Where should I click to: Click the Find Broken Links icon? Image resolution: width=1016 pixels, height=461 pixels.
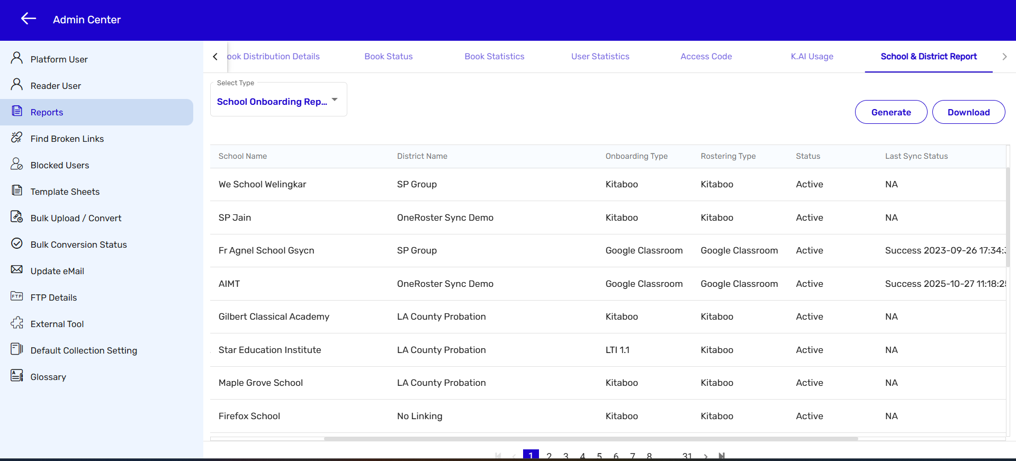[x=17, y=138]
